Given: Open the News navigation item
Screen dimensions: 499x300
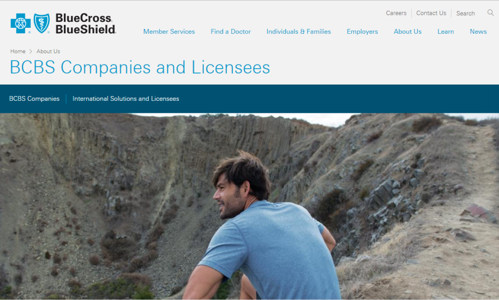Looking at the screenshot, I should coord(478,32).
